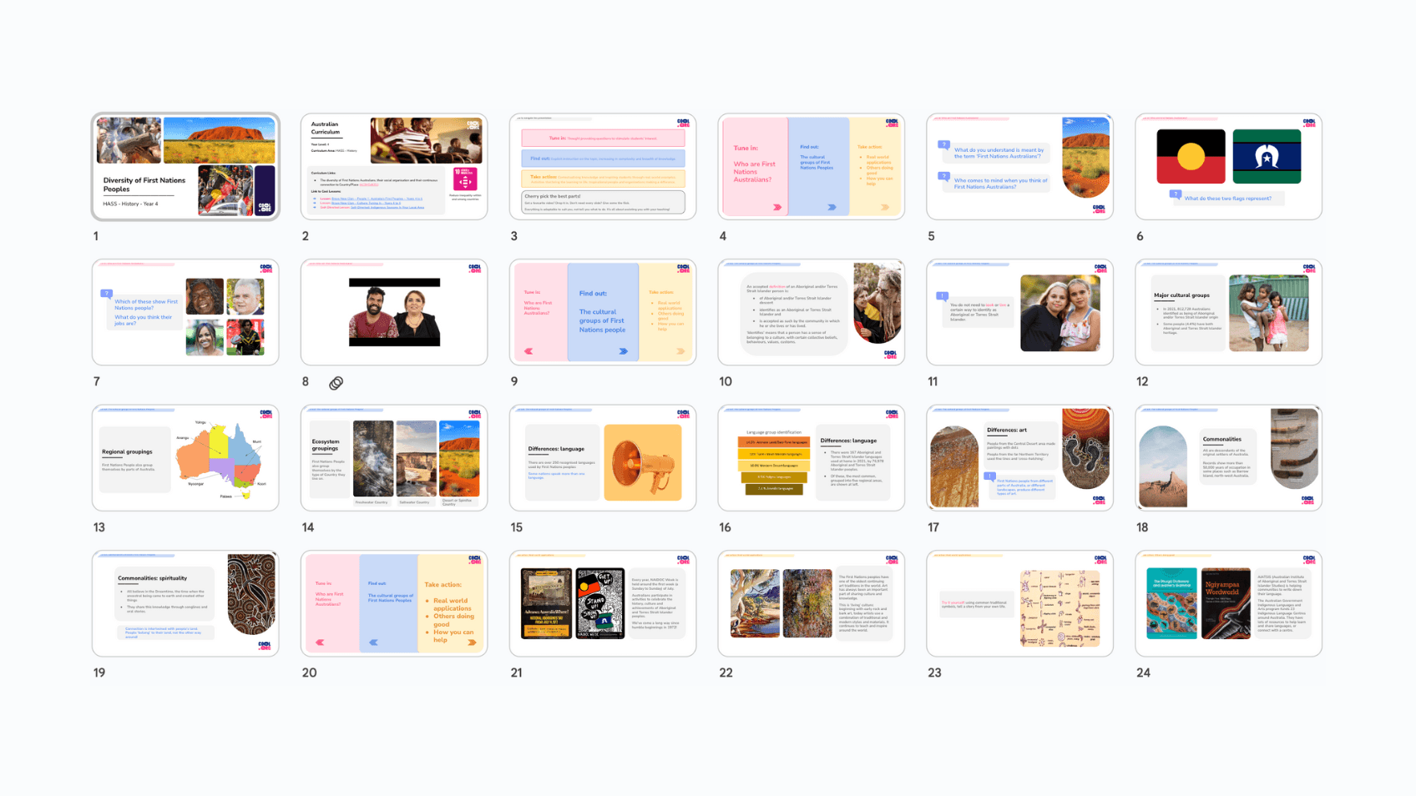
Task: Click the Commonalities slide 18 thumbnail
Action: 1228,458
